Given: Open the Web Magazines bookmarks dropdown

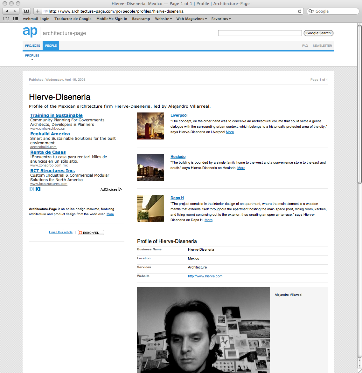Looking at the screenshot, I should coord(192,19).
